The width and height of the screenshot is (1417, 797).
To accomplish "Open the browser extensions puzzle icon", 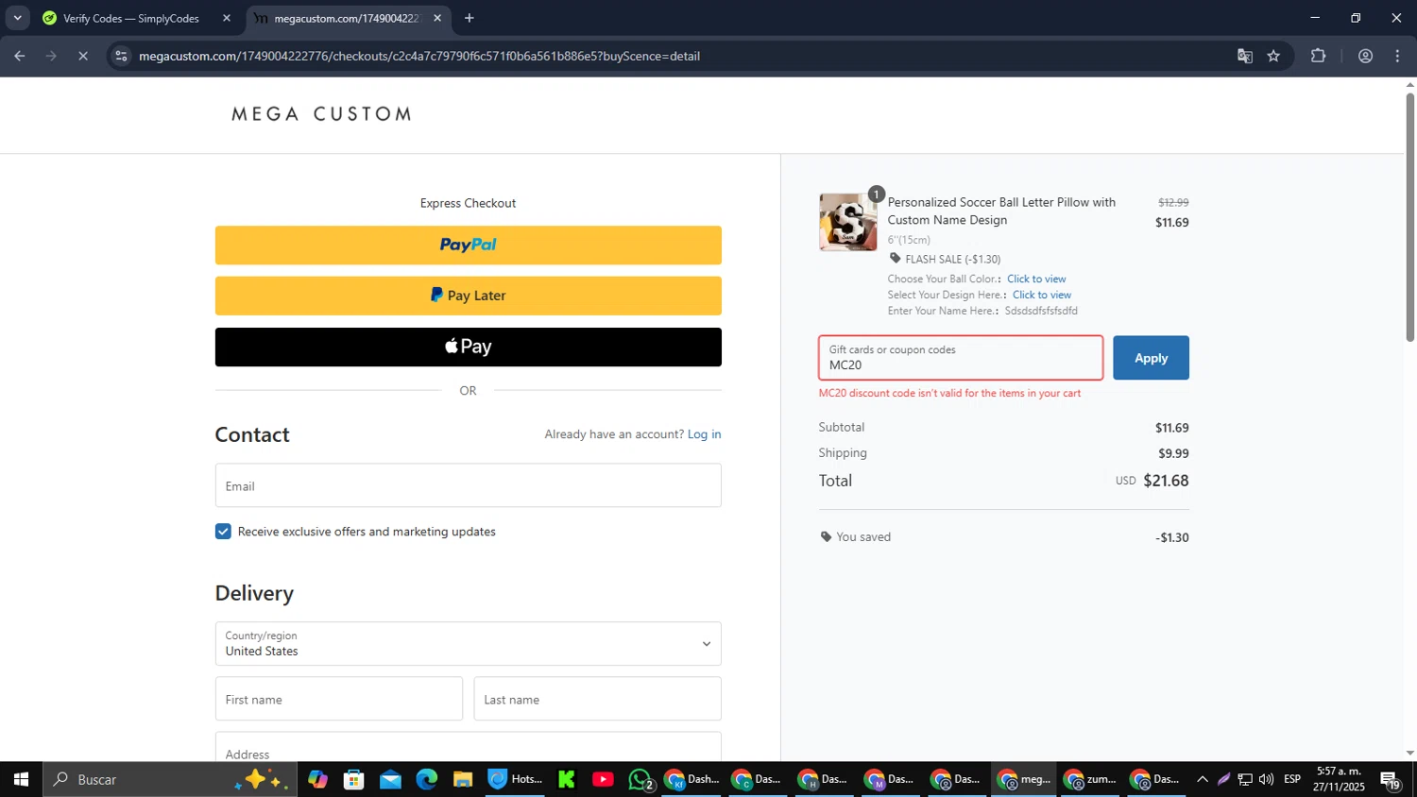I will click(x=1319, y=56).
